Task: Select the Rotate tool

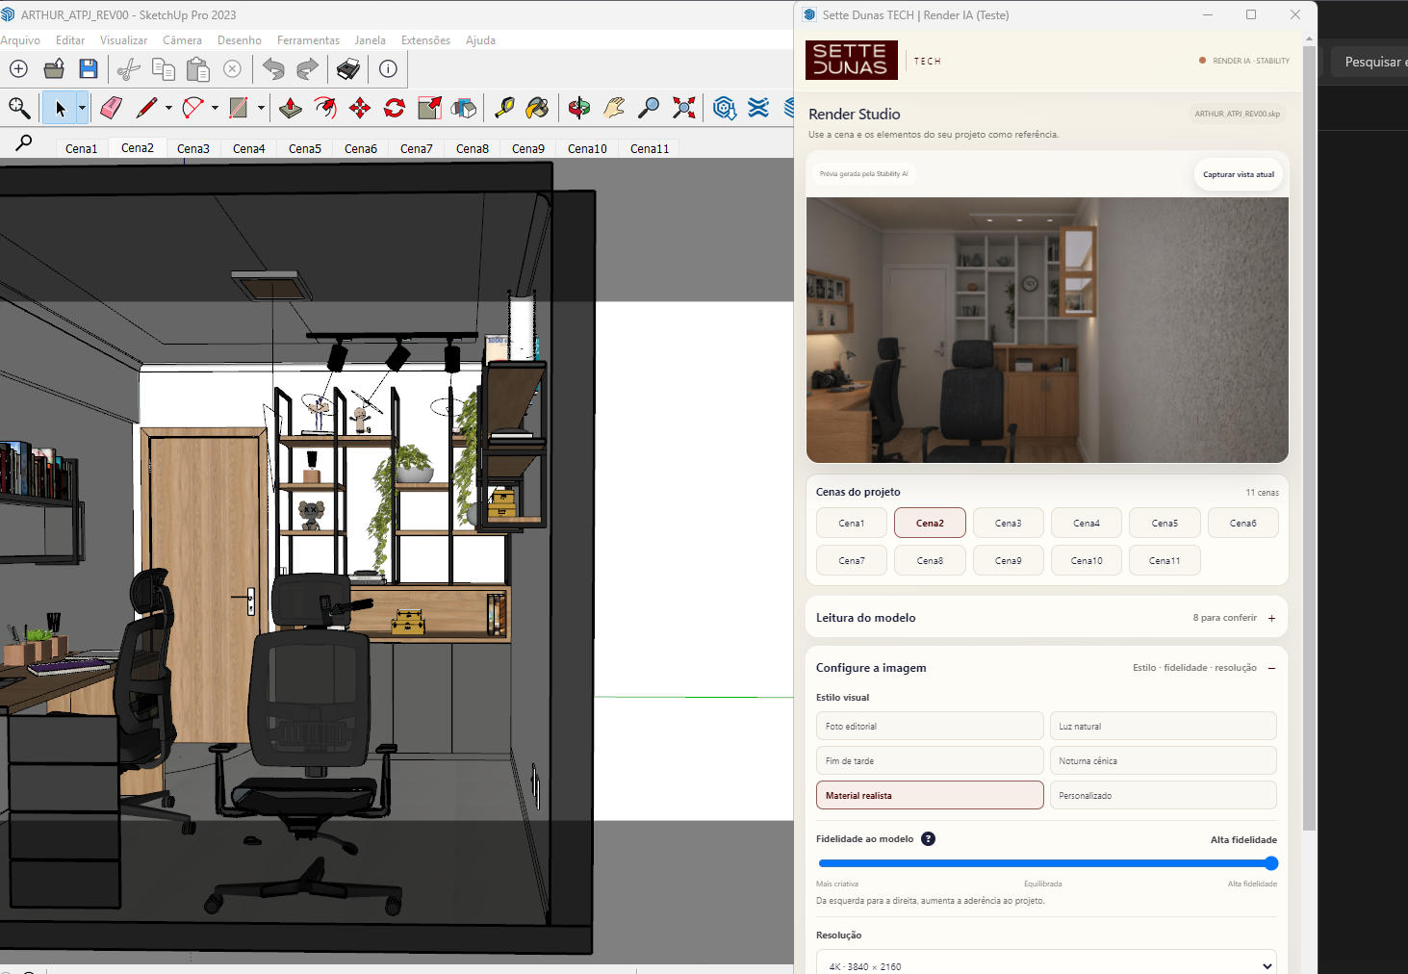Action: 395,108
